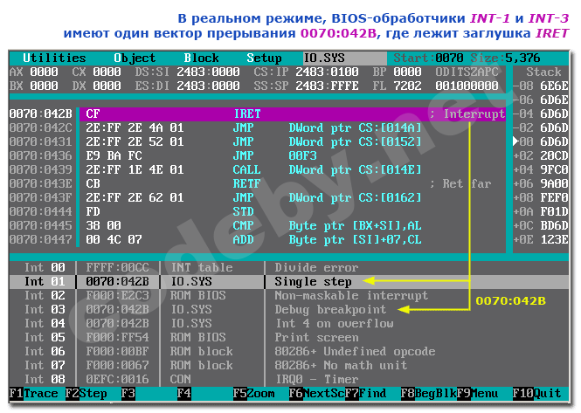Click the BX register value 0000
The width and height of the screenshot is (581, 413).
point(44,86)
